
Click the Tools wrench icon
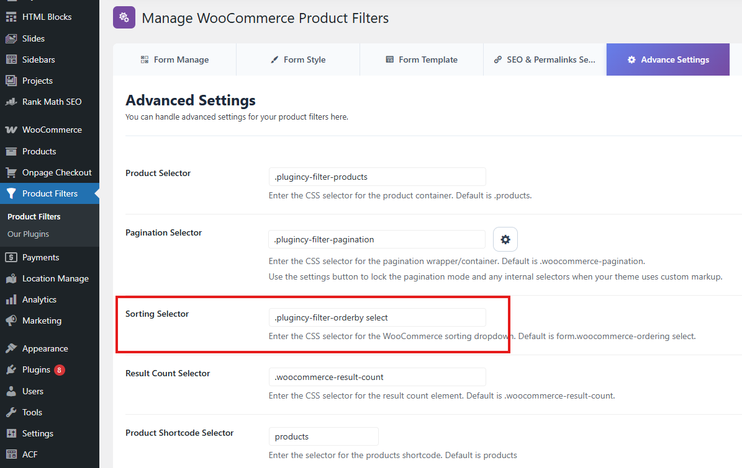(x=11, y=412)
